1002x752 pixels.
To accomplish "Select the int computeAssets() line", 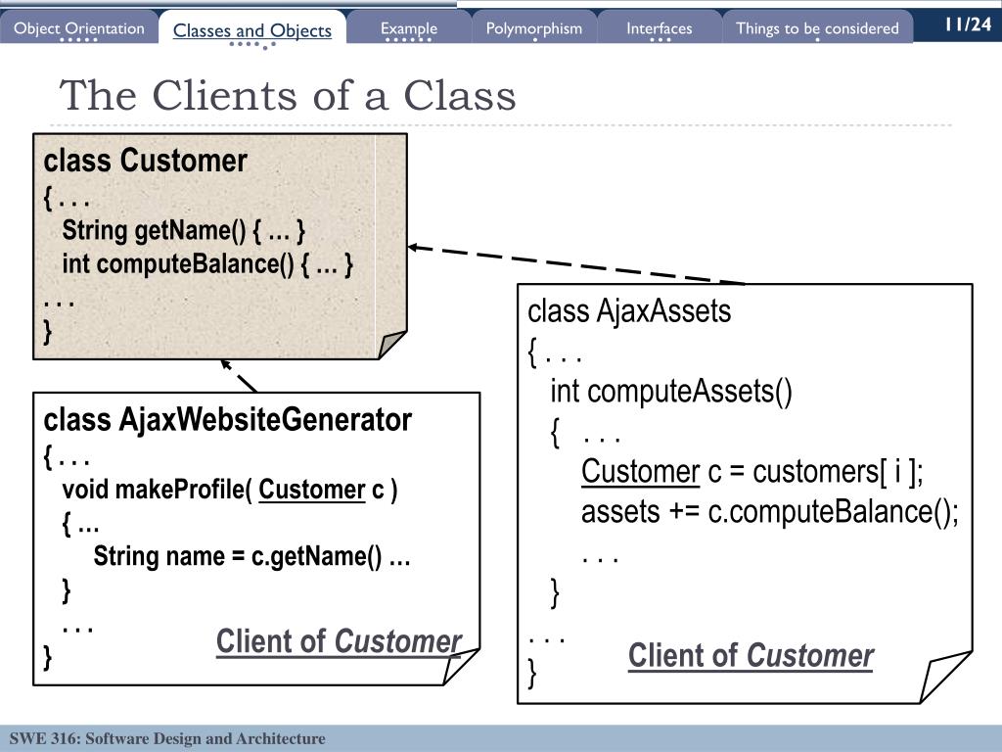I will click(671, 392).
